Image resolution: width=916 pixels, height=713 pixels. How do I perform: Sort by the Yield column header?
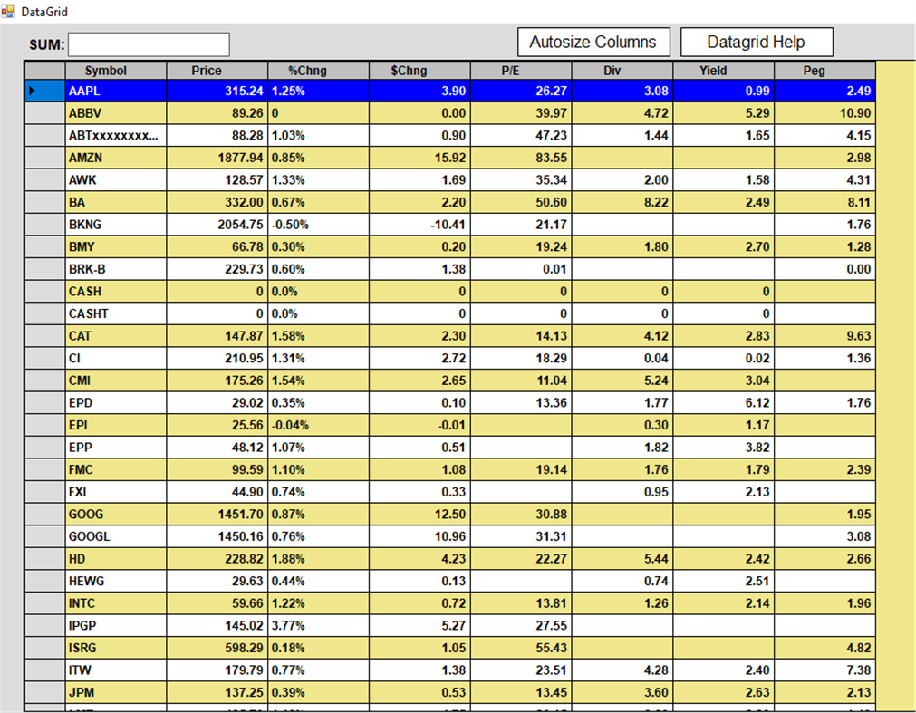724,71
